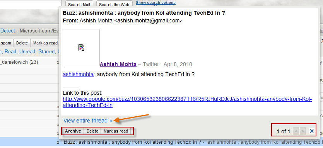Screen dimensions: 323x148
Task: Archive the previewed message
Action: click(x=73, y=131)
